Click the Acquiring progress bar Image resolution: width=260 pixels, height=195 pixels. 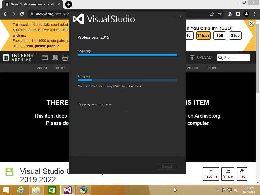pos(127,55)
